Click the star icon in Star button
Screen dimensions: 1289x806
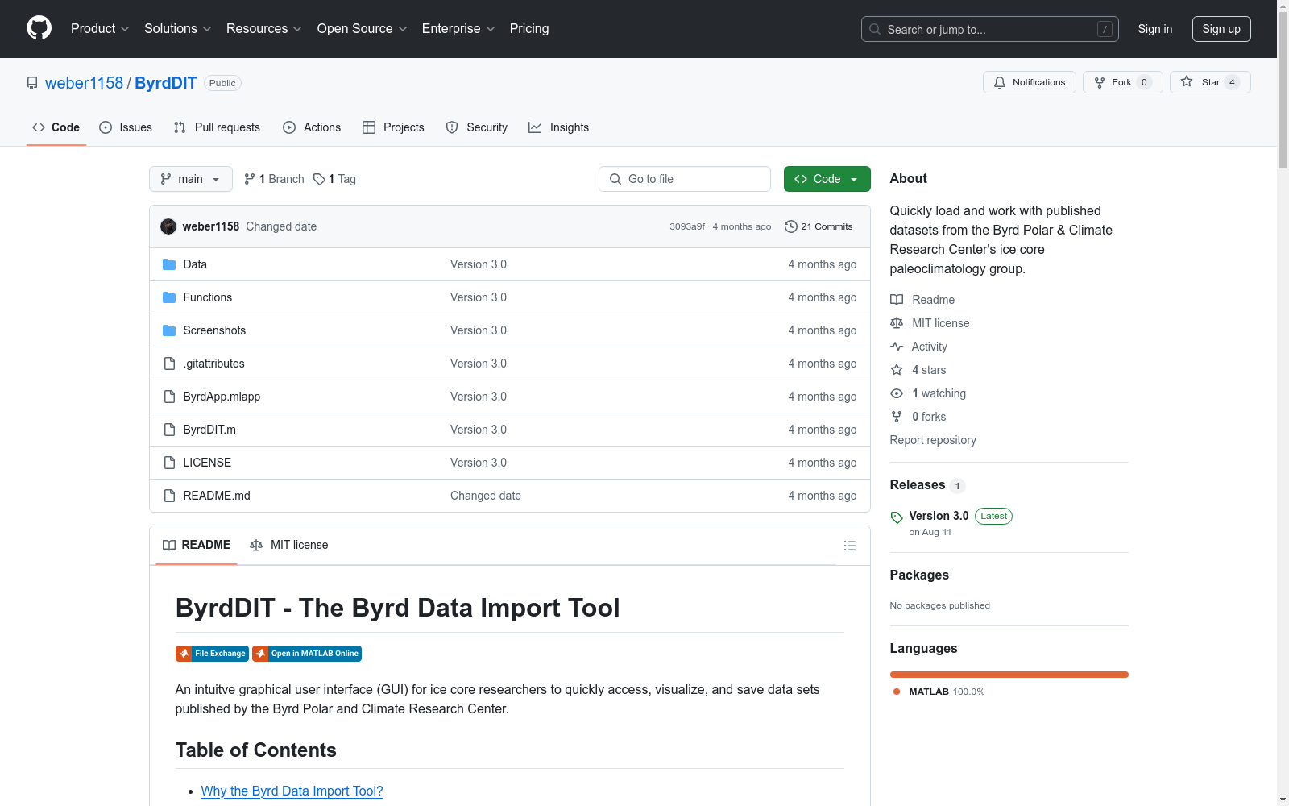(x=1187, y=81)
